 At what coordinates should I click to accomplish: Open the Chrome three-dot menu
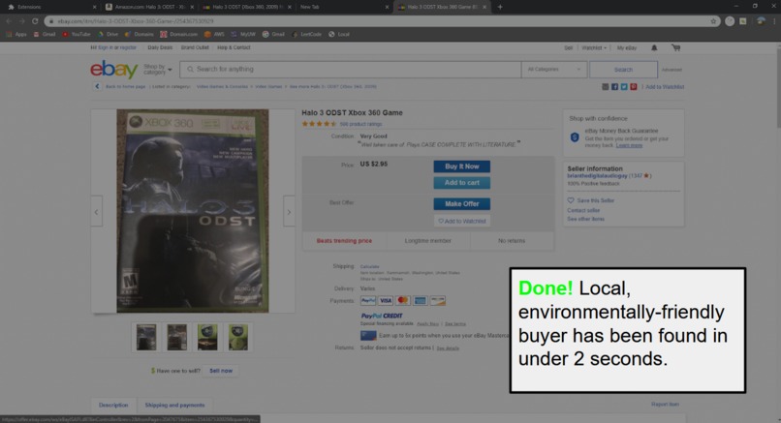774,21
